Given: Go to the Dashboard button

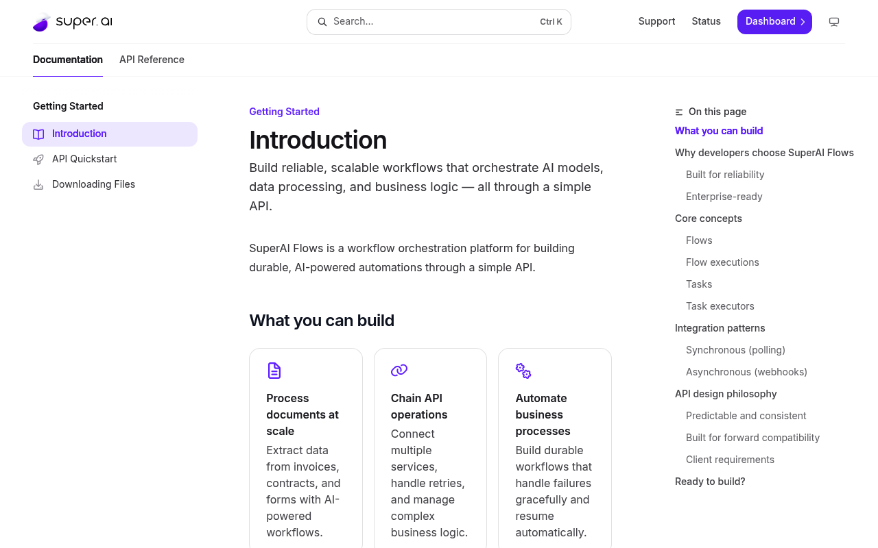Looking at the screenshot, I should [774, 22].
